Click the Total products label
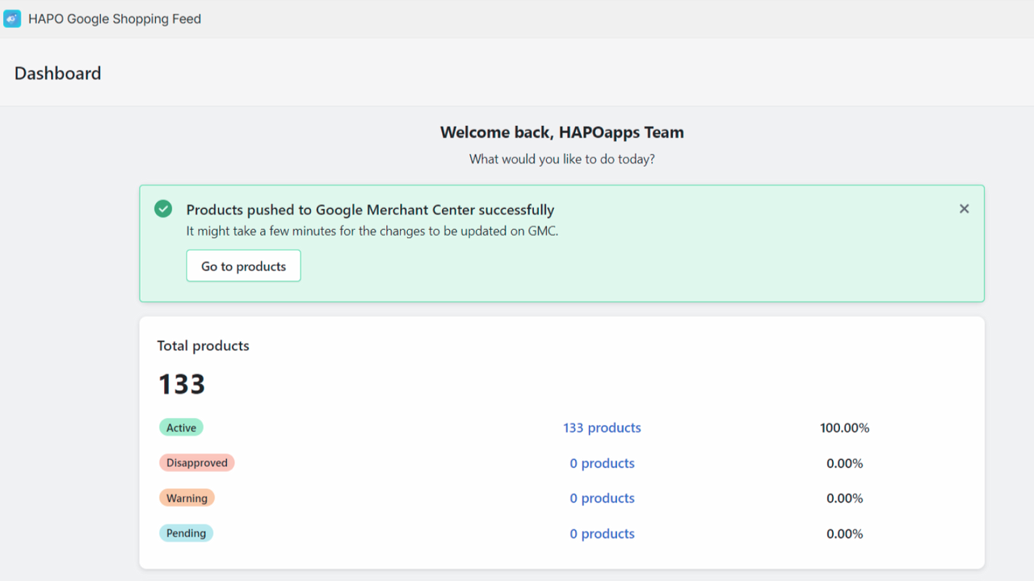1034x581 pixels. click(203, 345)
